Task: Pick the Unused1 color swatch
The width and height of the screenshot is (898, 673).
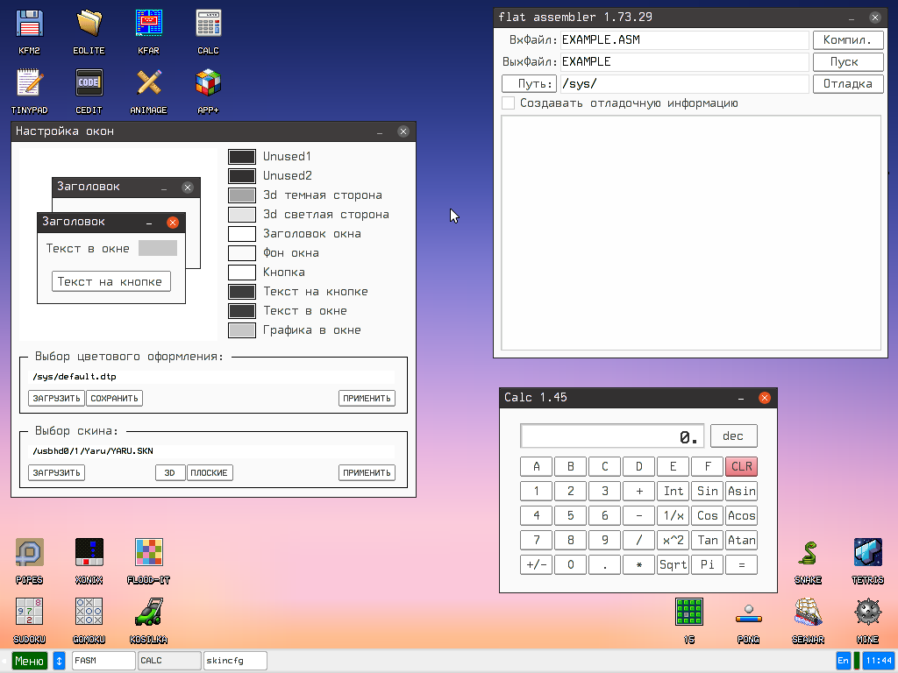Action: tap(242, 157)
